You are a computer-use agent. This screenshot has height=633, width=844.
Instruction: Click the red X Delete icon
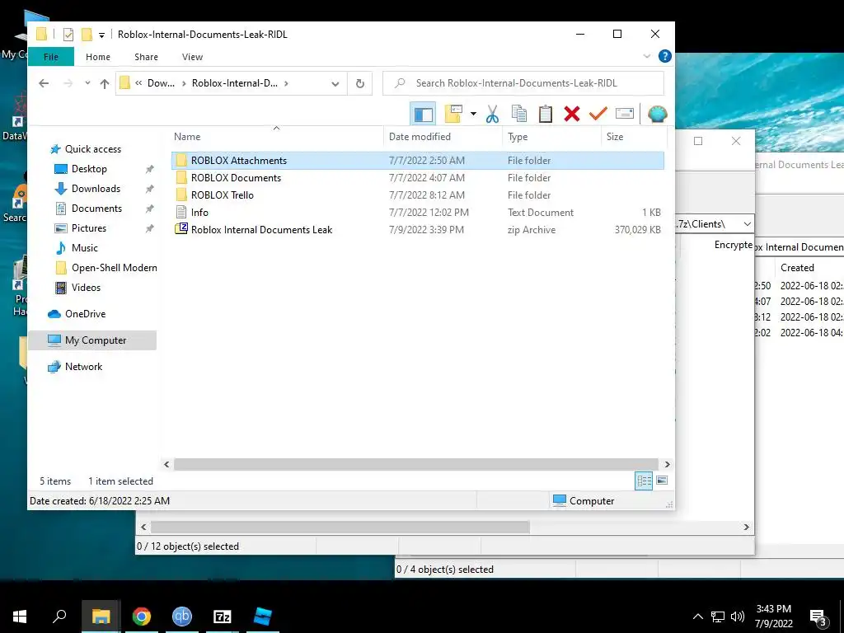[x=572, y=114]
